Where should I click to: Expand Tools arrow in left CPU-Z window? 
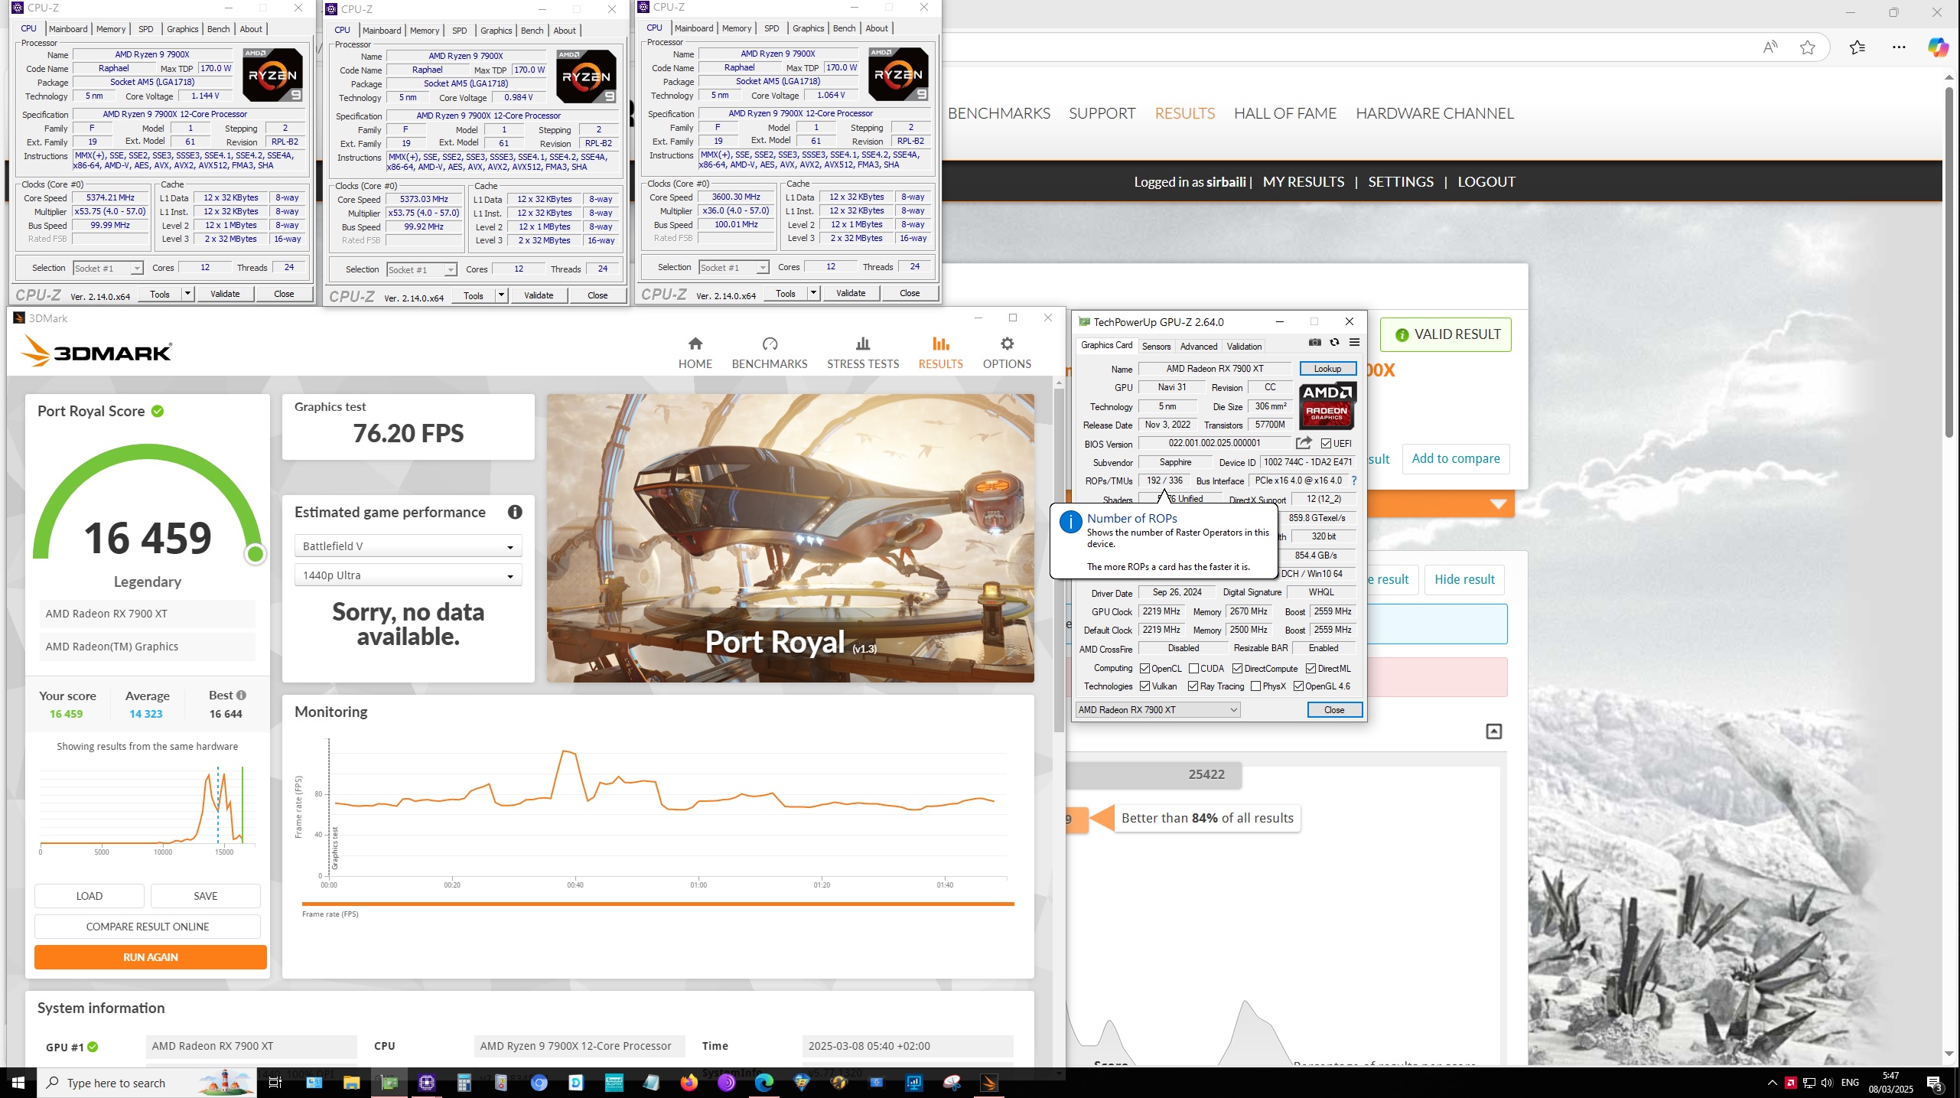(187, 294)
